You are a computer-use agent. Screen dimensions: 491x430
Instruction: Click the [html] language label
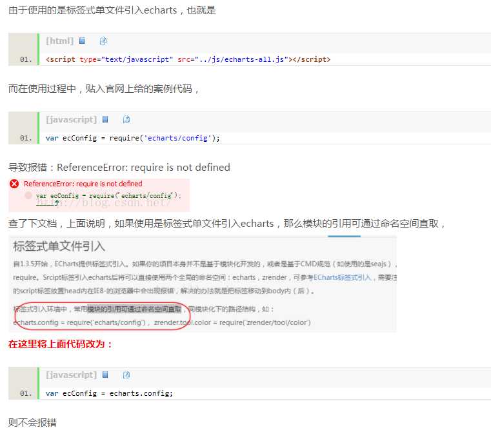[60, 41]
